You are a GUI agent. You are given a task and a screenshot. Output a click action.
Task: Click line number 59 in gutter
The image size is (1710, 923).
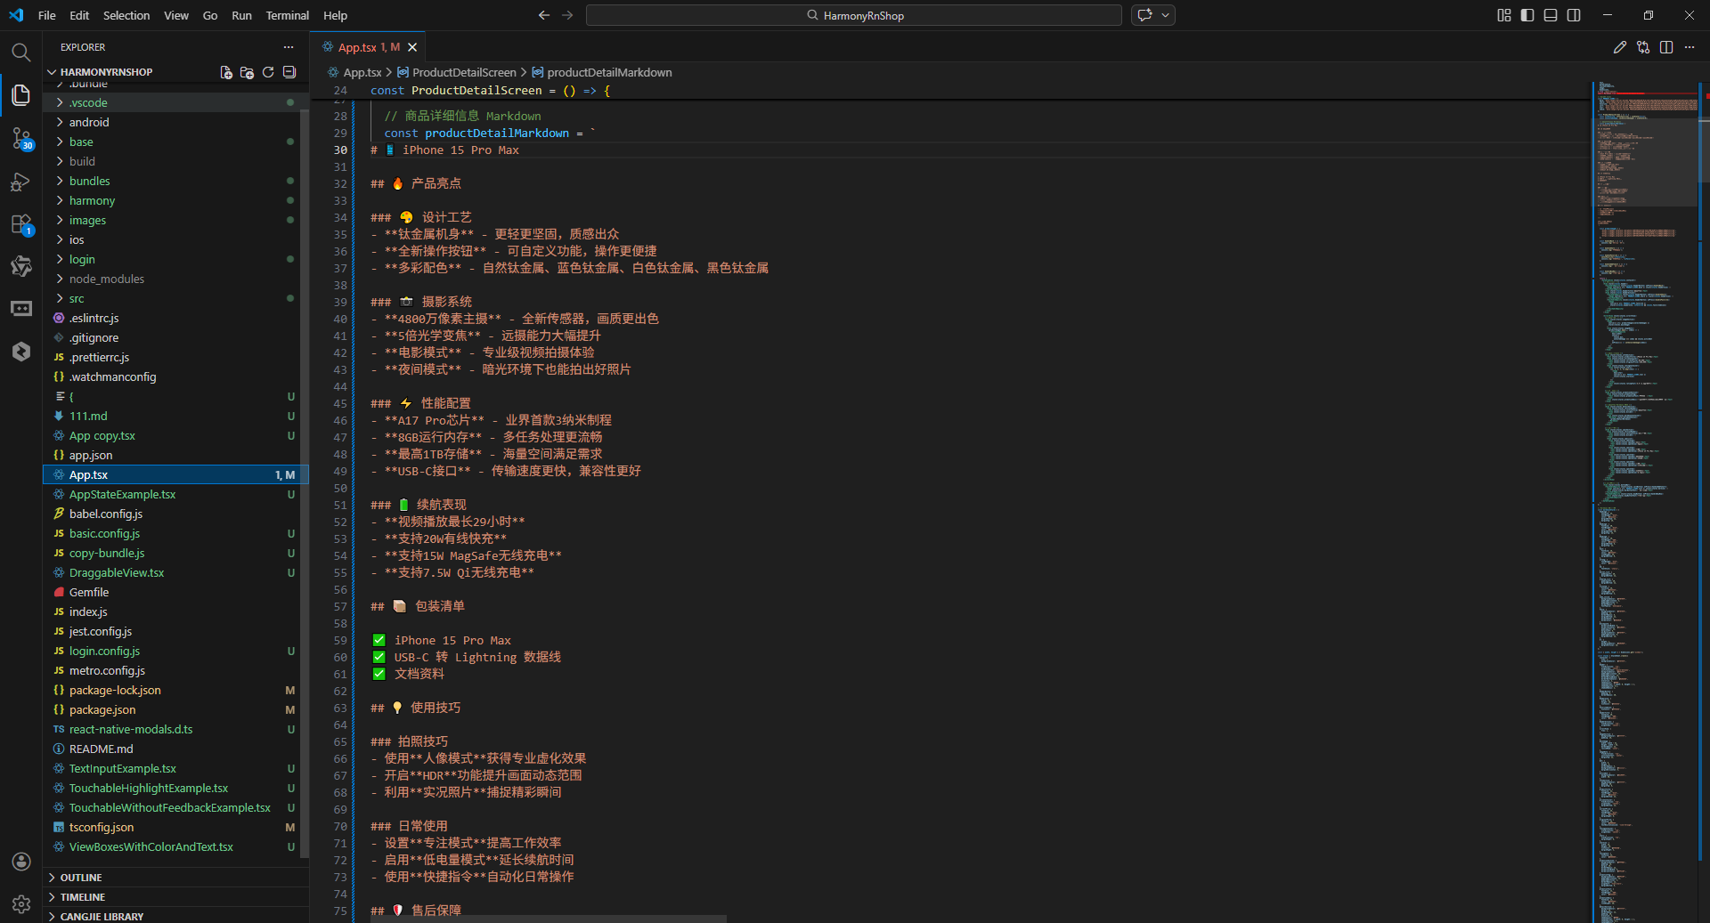coord(340,640)
